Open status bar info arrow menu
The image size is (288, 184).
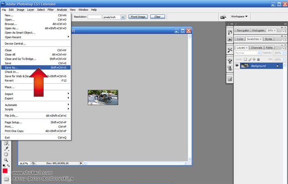click(81, 163)
